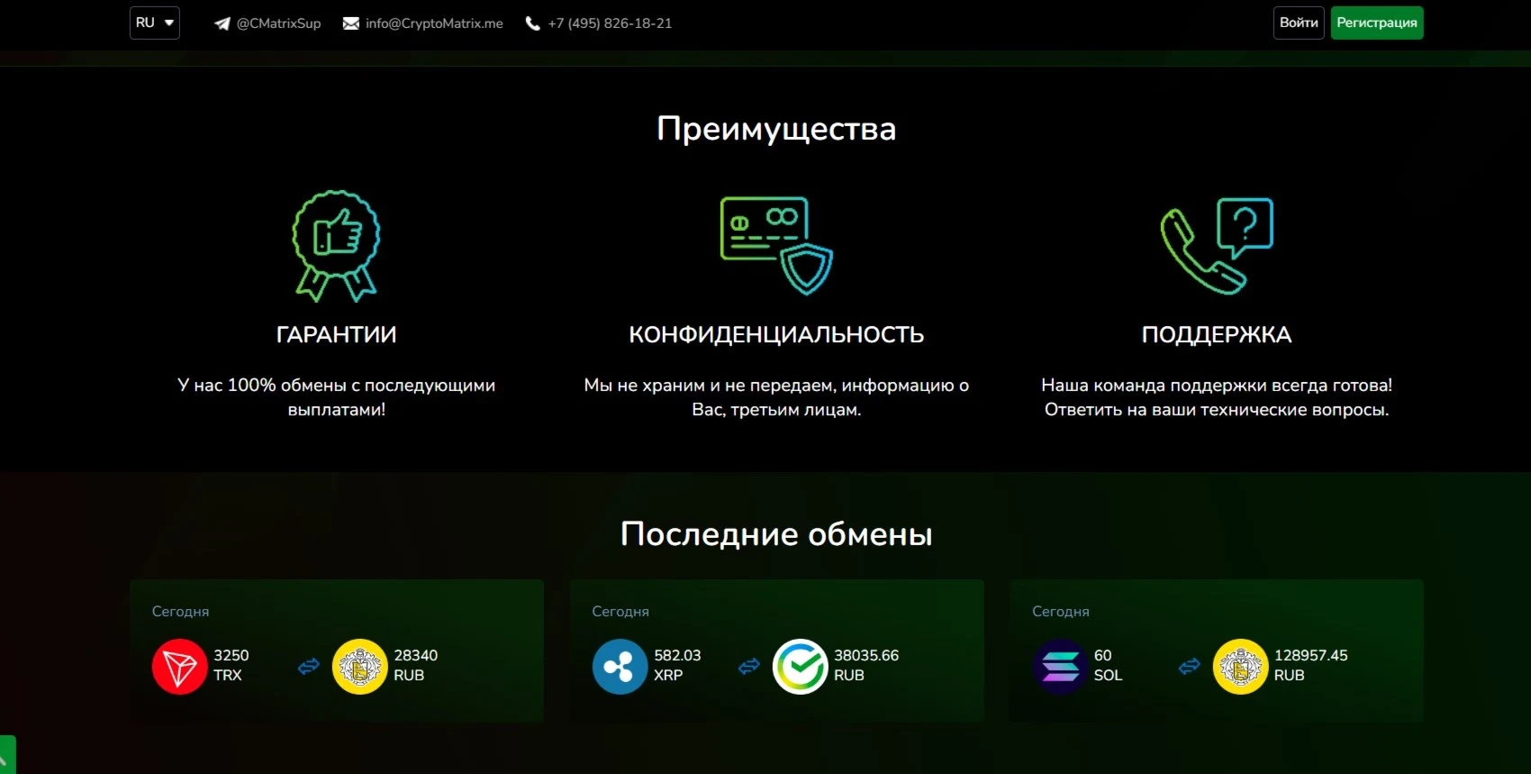Click the 582.03 XRP amount
The image size is (1531, 774).
pos(677,665)
